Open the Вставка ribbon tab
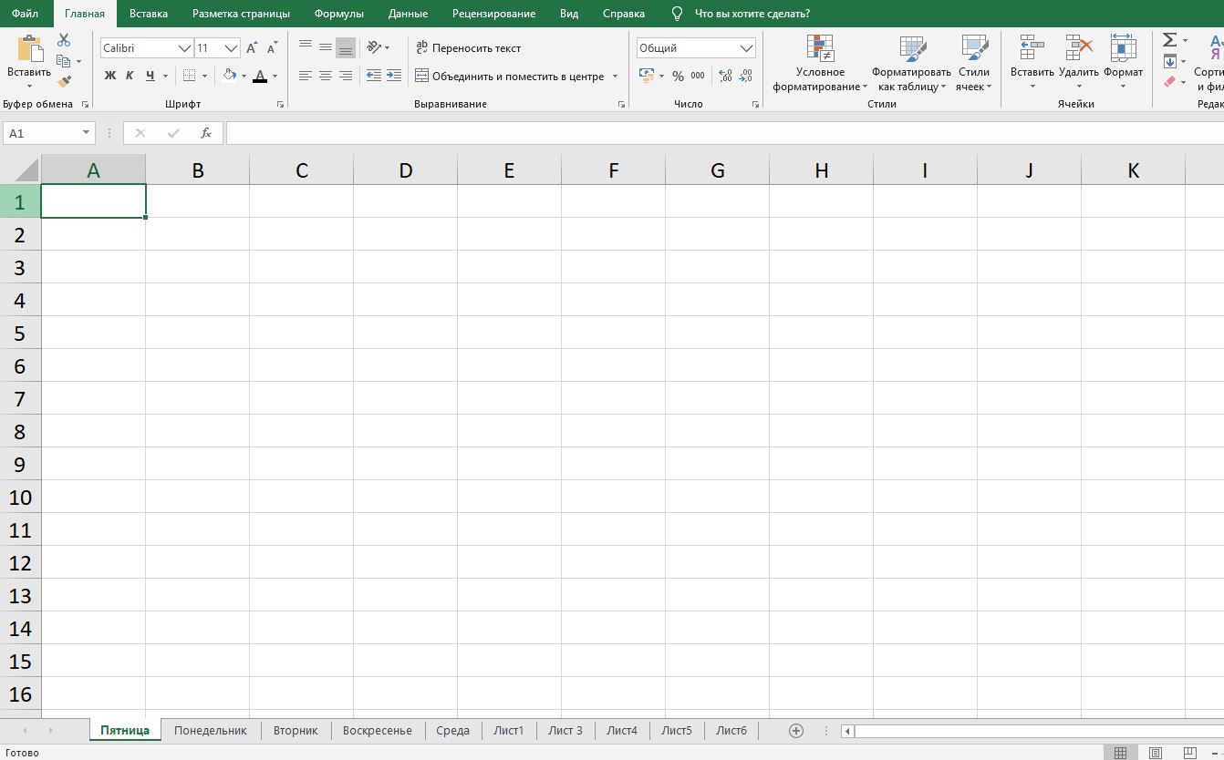Screen dimensions: 1224x760 [149, 14]
